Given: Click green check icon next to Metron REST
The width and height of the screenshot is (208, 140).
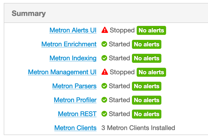Looking at the screenshot, I should tap(104, 114).
